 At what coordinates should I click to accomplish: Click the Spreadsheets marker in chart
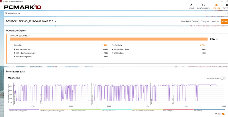[x=173, y=100]
